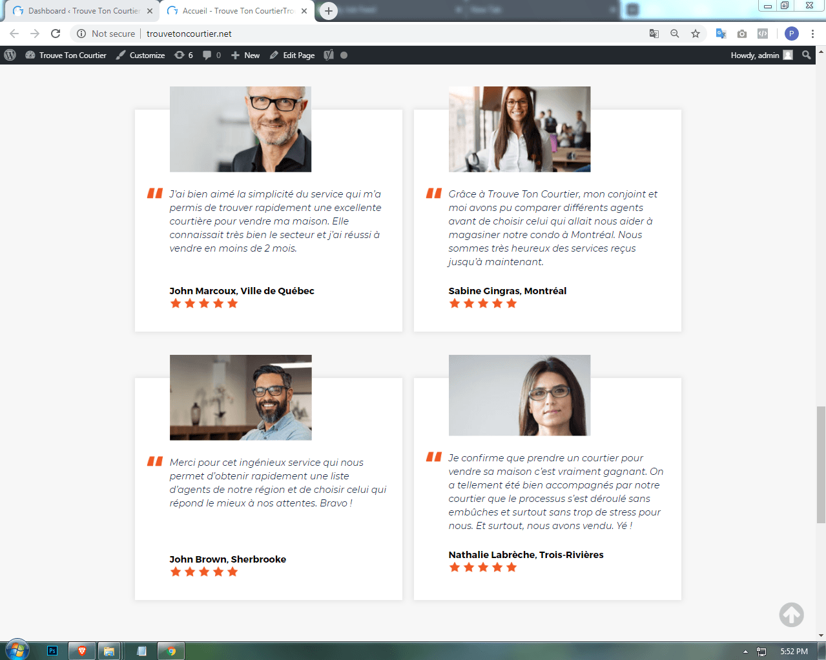Open the file explorer taskbar icon
826x660 pixels.
[x=109, y=651]
